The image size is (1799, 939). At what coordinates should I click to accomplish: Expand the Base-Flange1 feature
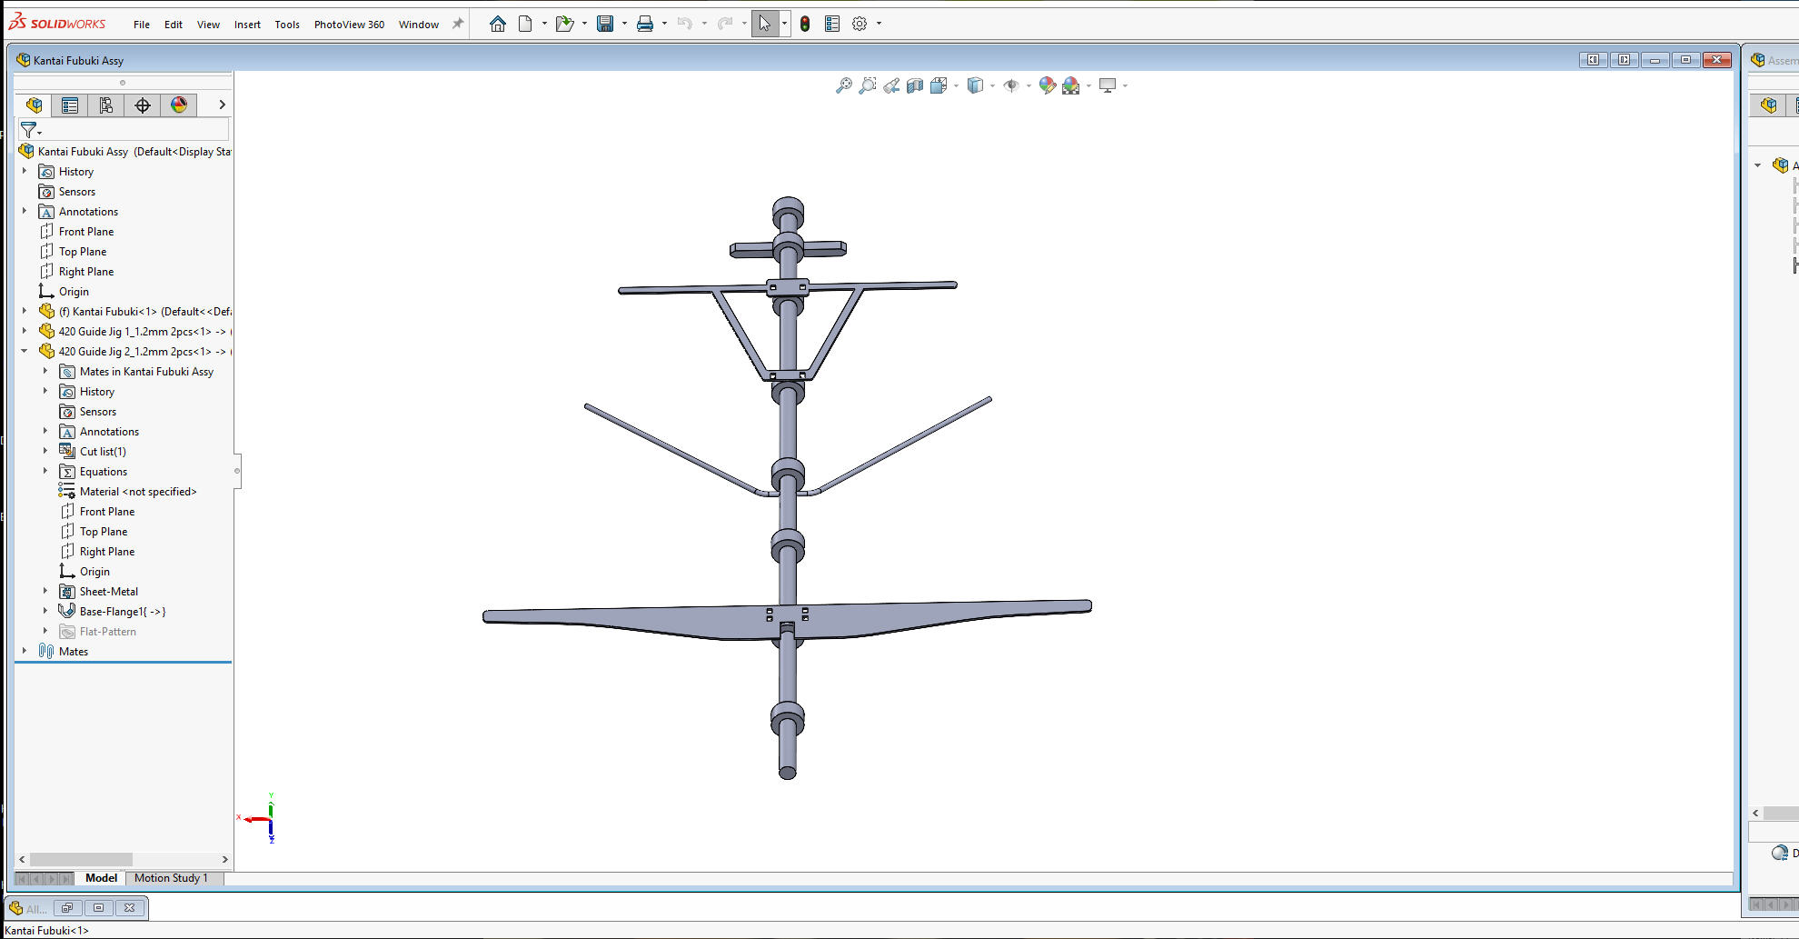click(45, 611)
